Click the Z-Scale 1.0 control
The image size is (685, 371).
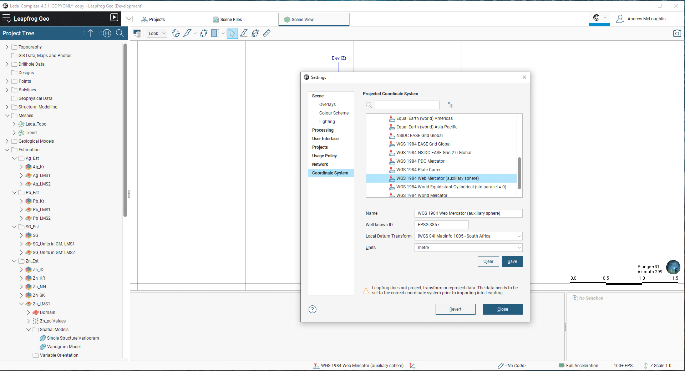[657, 366]
